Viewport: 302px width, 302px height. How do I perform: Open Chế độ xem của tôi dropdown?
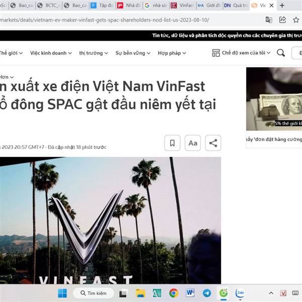pos(241,53)
